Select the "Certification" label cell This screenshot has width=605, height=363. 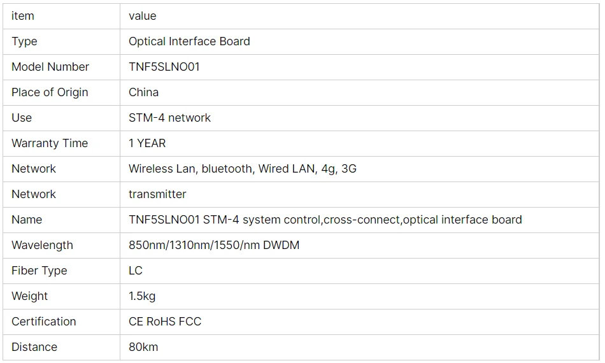coord(43,322)
